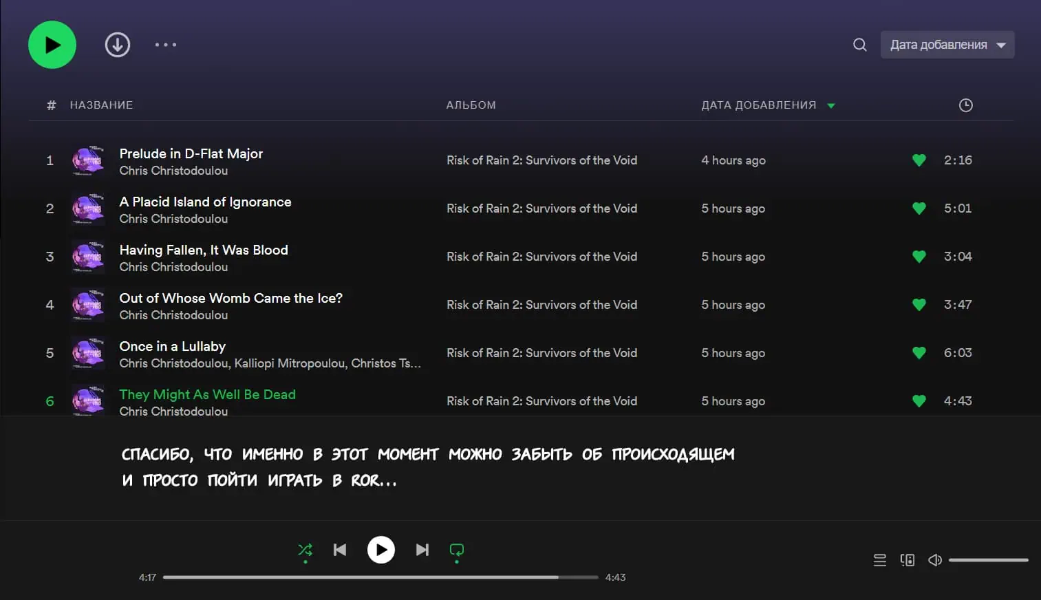Open the three-dots more options menu
This screenshot has height=600, width=1041.
pos(165,45)
